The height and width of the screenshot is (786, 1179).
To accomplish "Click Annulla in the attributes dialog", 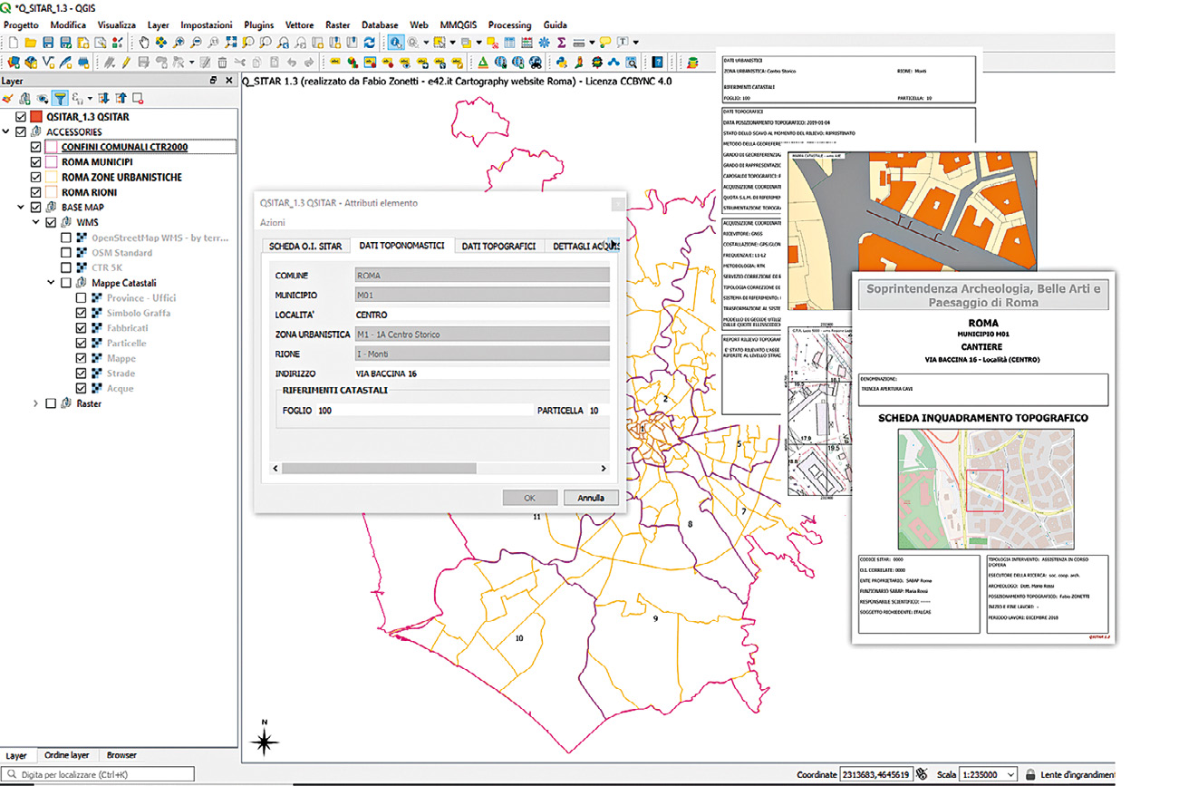I will (591, 498).
